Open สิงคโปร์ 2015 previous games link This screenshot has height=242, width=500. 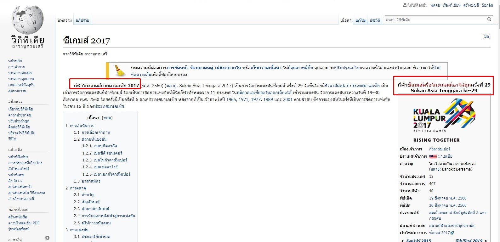click(x=418, y=240)
